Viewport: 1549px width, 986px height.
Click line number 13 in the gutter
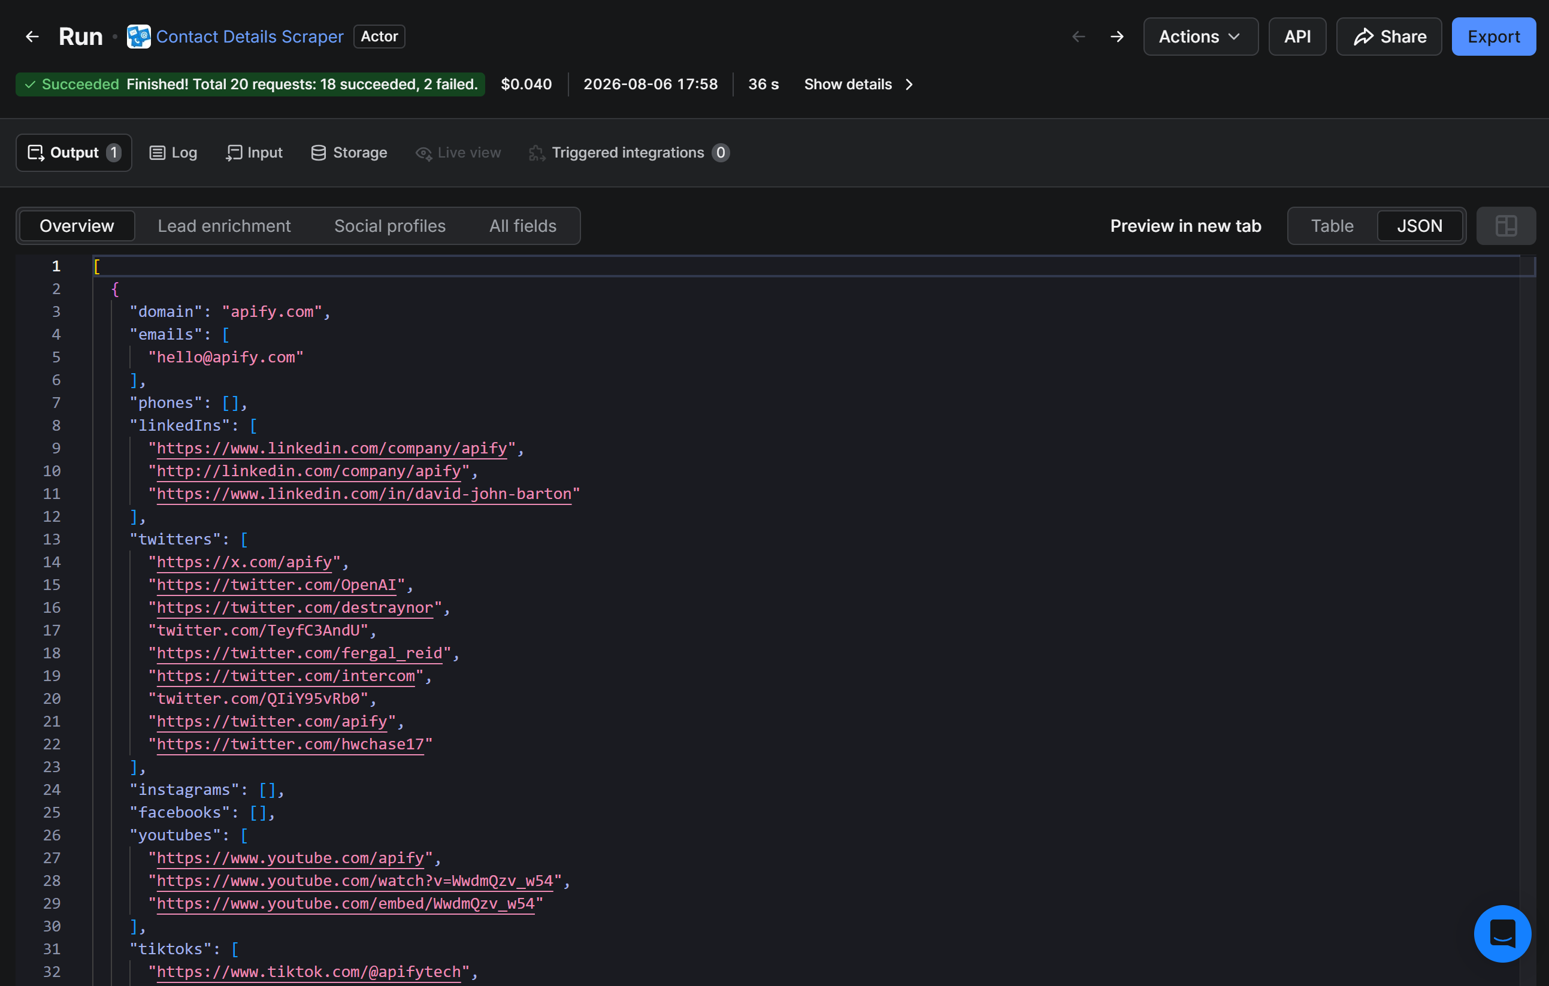pyautogui.click(x=52, y=539)
